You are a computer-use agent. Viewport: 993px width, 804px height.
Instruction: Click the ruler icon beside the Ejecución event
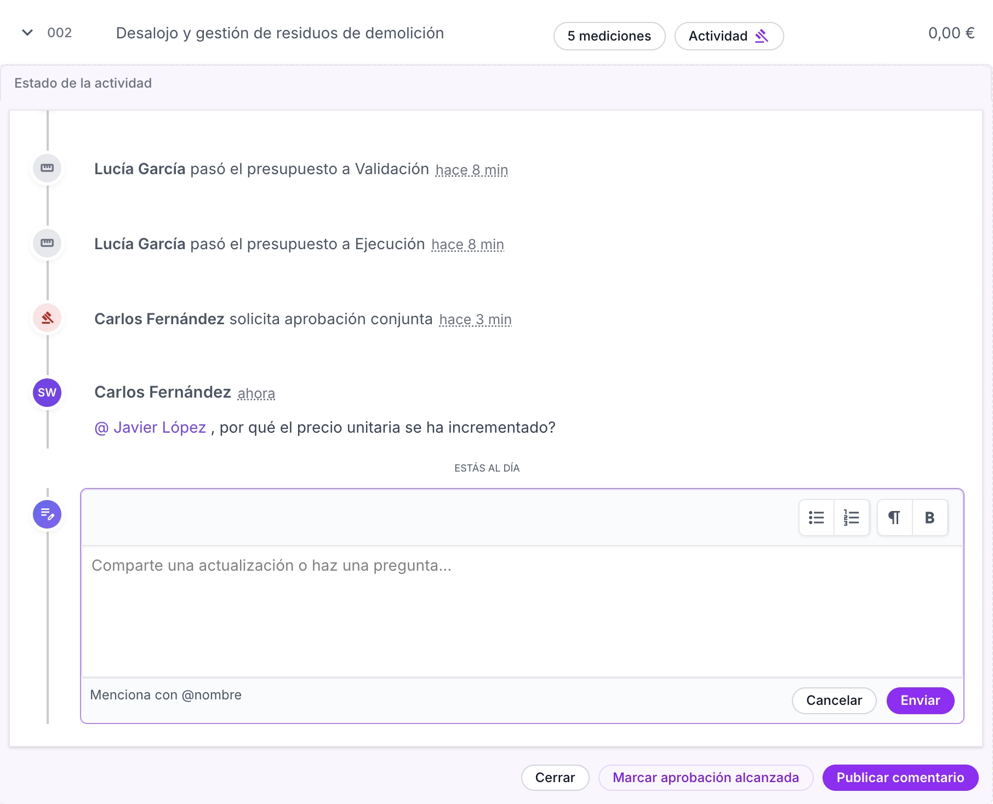(x=47, y=243)
